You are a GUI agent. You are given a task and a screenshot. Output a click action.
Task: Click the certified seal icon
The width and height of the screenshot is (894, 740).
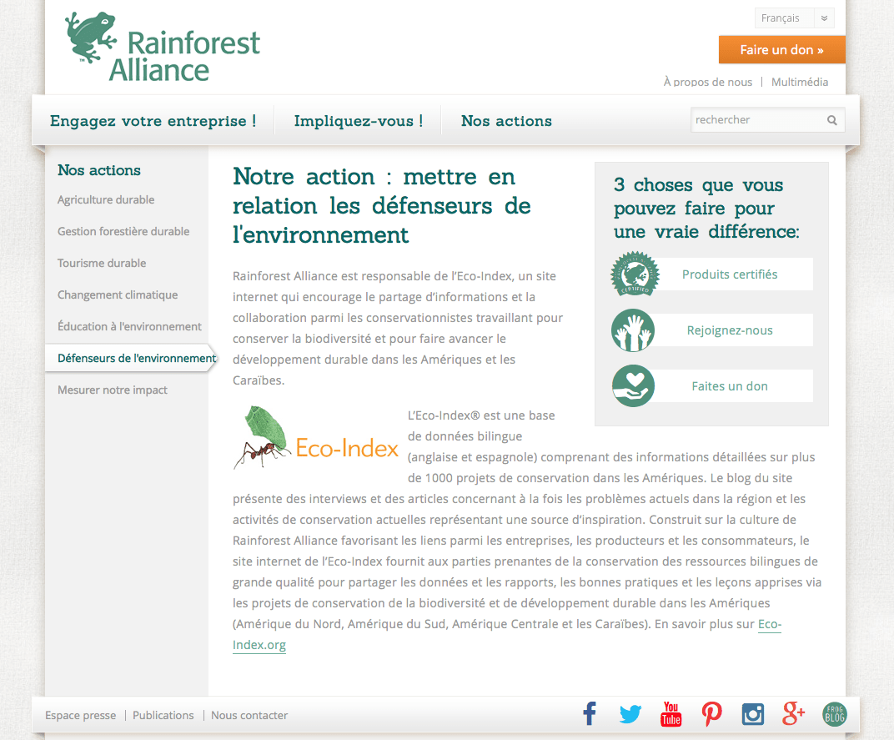click(x=635, y=274)
